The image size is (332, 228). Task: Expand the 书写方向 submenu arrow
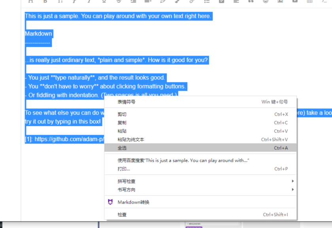[292, 190]
